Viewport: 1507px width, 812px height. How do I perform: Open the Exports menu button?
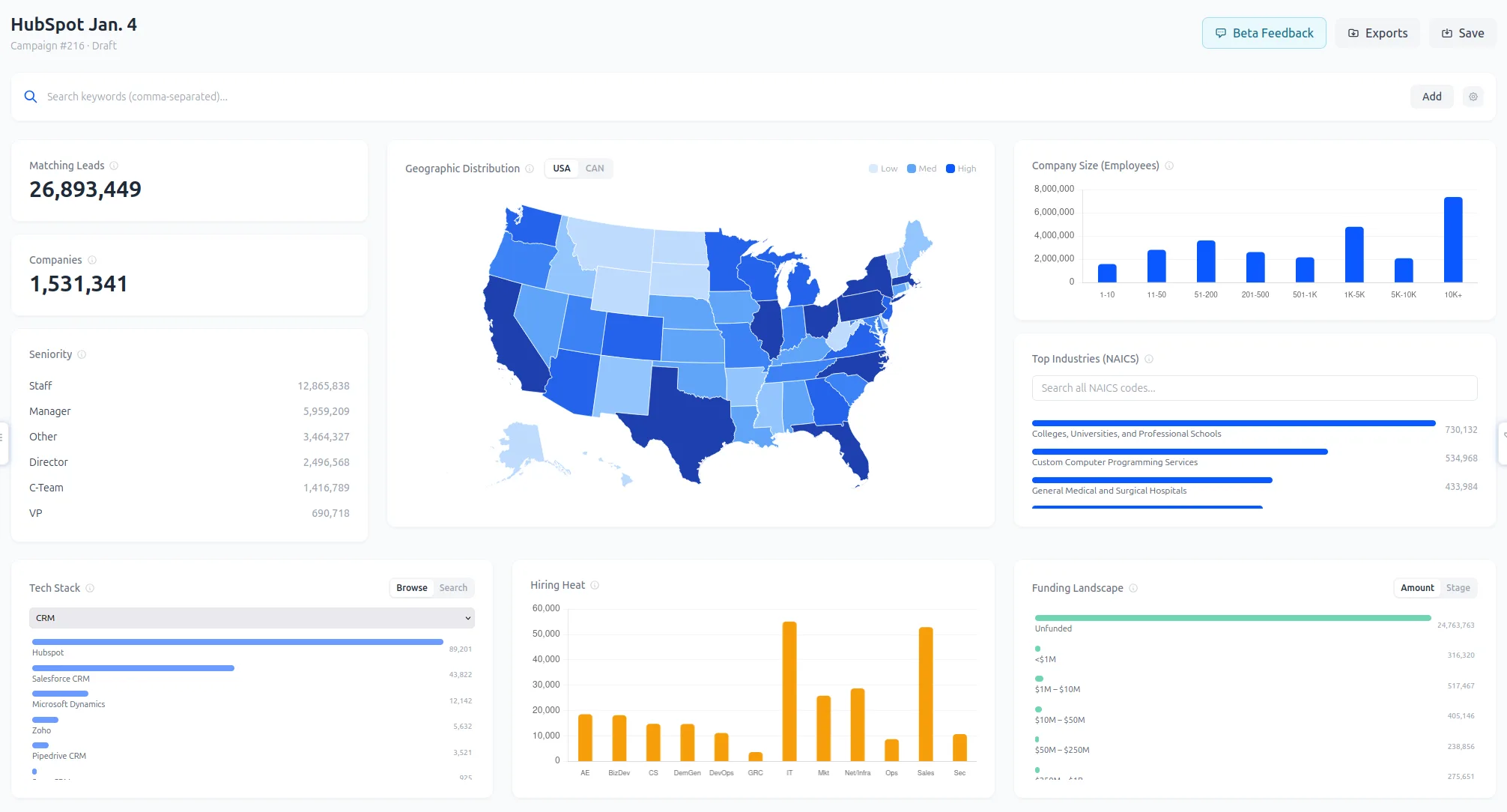pos(1377,33)
